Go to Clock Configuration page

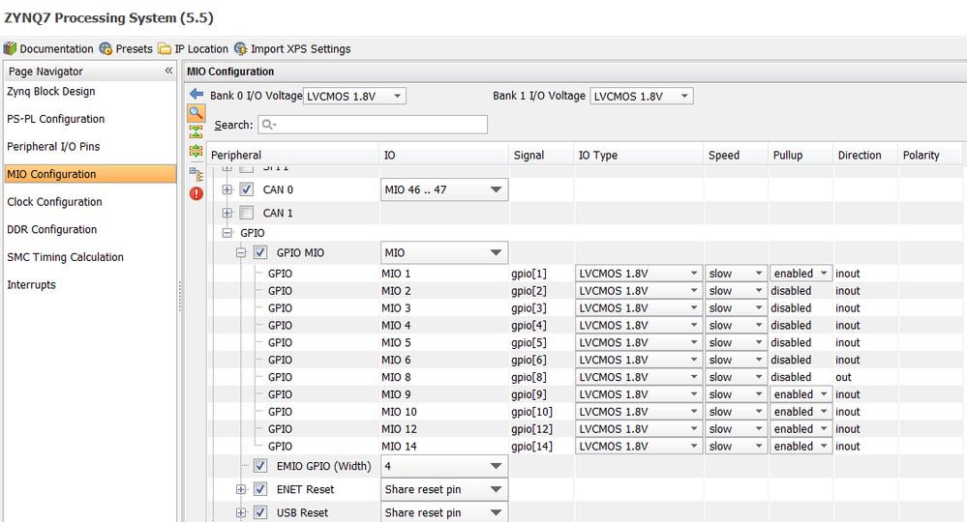point(54,202)
